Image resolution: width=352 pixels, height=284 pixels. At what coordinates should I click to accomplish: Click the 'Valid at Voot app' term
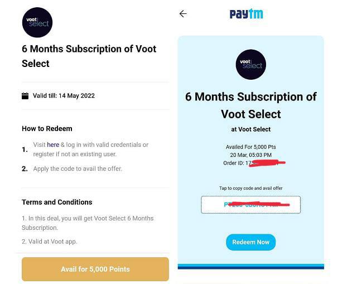coord(50,242)
